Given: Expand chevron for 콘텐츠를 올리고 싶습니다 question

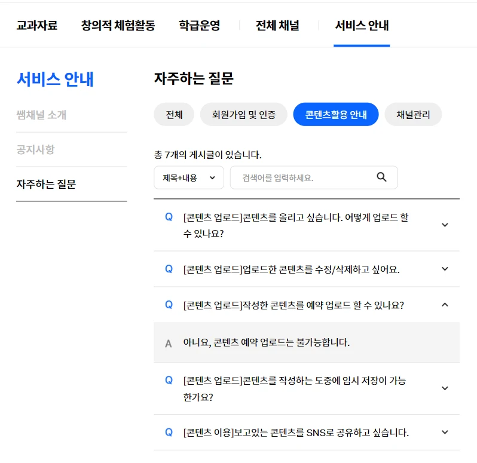Looking at the screenshot, I should (x=445, y=225).
